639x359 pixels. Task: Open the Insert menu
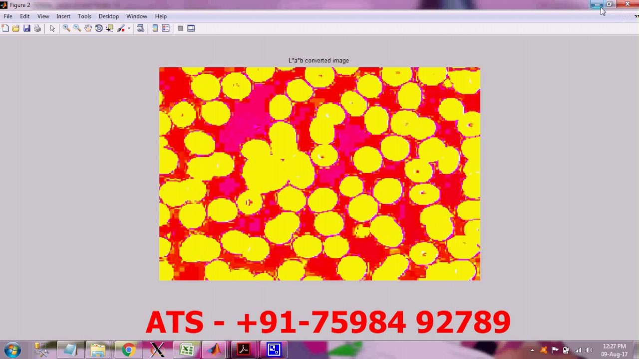[63, 16]
